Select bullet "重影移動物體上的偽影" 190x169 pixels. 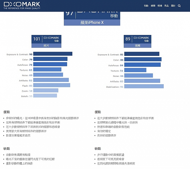(x=20, y=163)
